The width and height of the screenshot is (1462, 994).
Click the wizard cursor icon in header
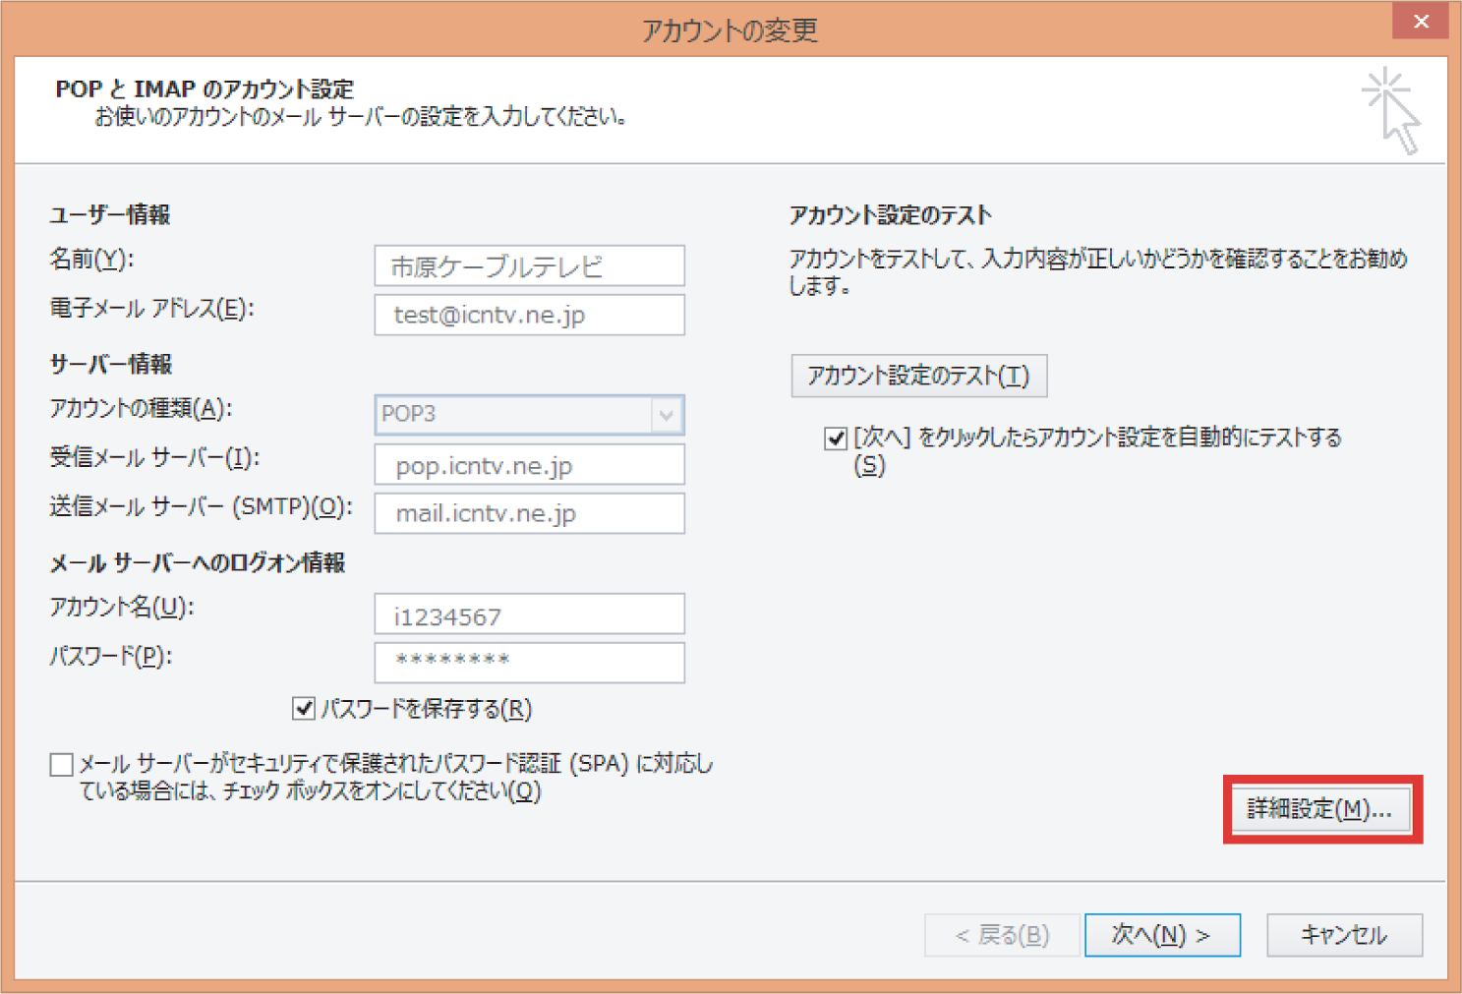coord(1391,110)
